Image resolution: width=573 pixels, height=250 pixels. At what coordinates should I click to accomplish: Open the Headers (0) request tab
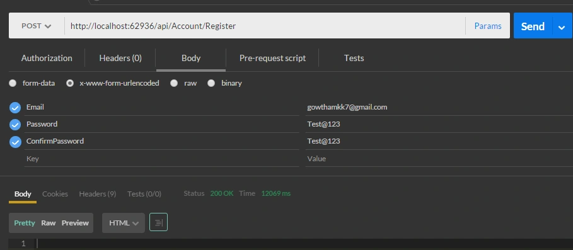click(x=120, y=59)
